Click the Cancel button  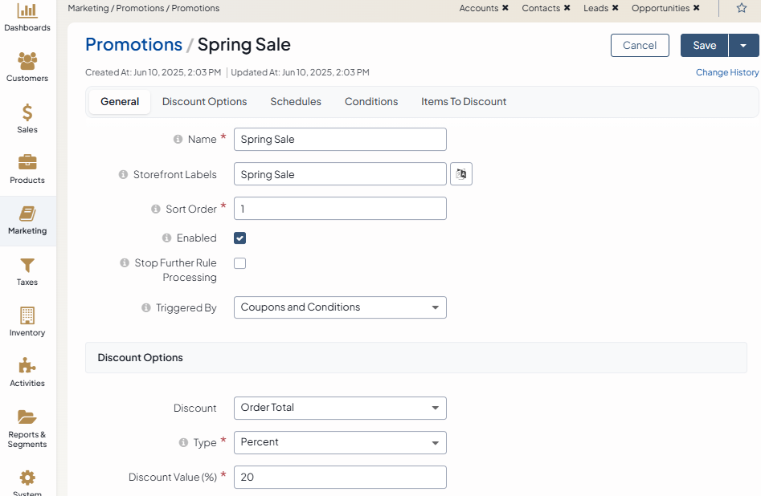[640, 46]
